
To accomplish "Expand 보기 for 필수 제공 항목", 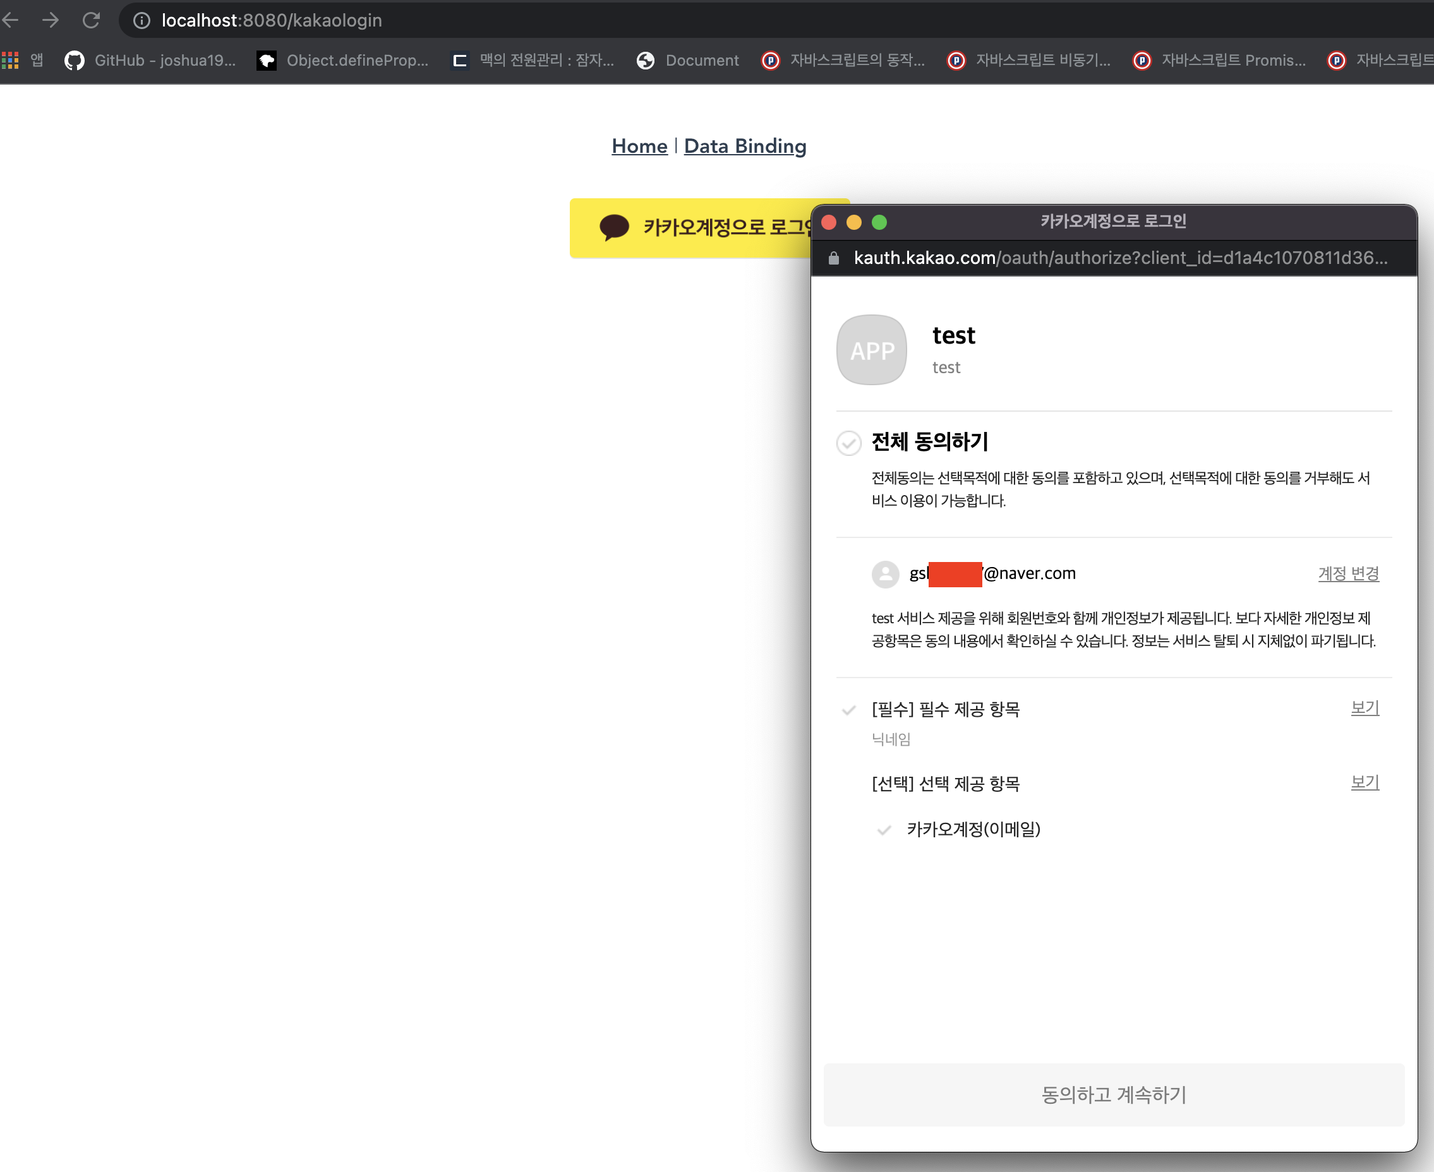I will point(1365,707).
